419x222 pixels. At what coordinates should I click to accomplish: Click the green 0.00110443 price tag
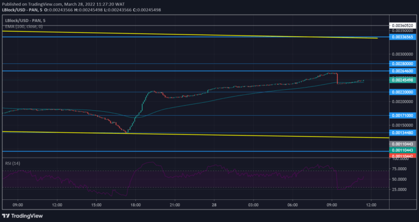tap(403, 150)
